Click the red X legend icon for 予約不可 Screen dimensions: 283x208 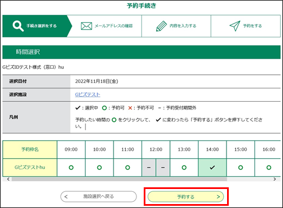[130, 108]
